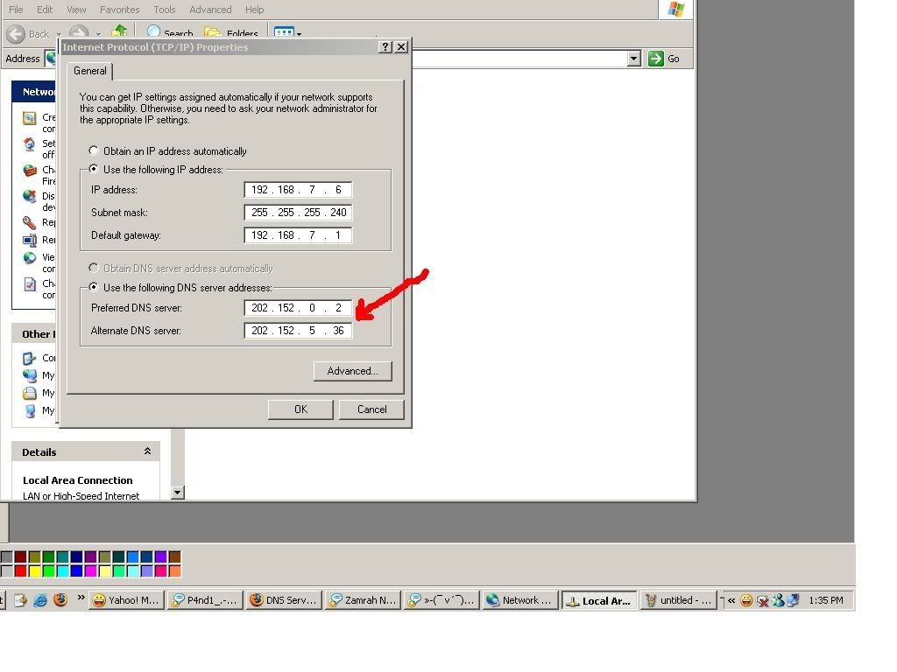Switch to the Zamrah N... taskbar window
Image resolution: width=897 pixels, height=672 pixels.
click(x=364, y=600)
